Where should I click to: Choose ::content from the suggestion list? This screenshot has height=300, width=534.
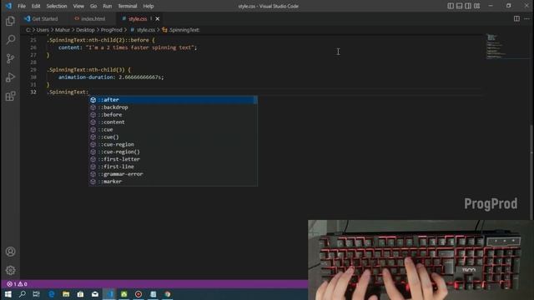click(173, 122)
